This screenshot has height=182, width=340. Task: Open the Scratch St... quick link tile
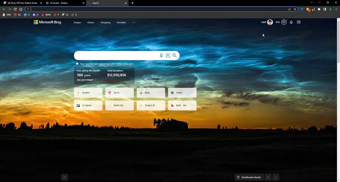(151, 105)
